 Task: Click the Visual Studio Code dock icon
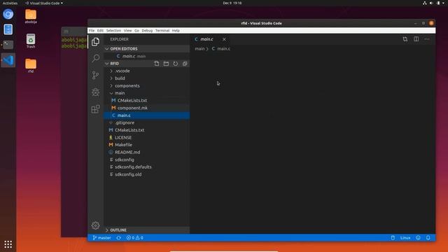pos(8,60)
